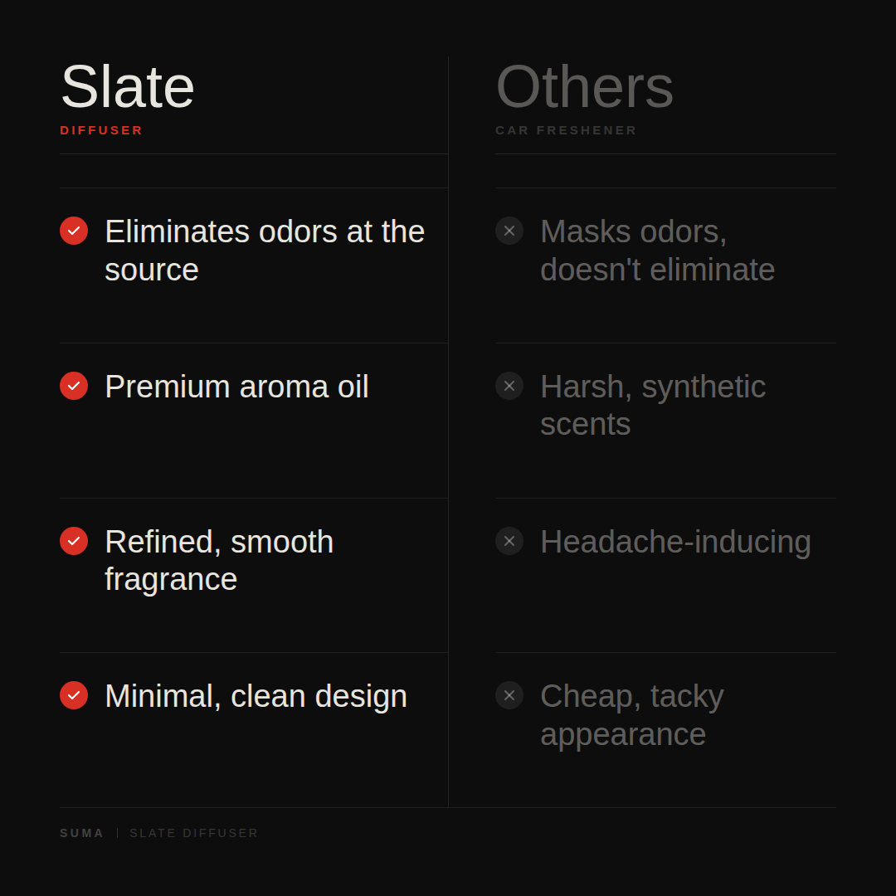Image resolution: width=896 pixels, height=896 pixels.
Task: Click the X icon beside Headache-inducing
Action: [x=509, y=541]
